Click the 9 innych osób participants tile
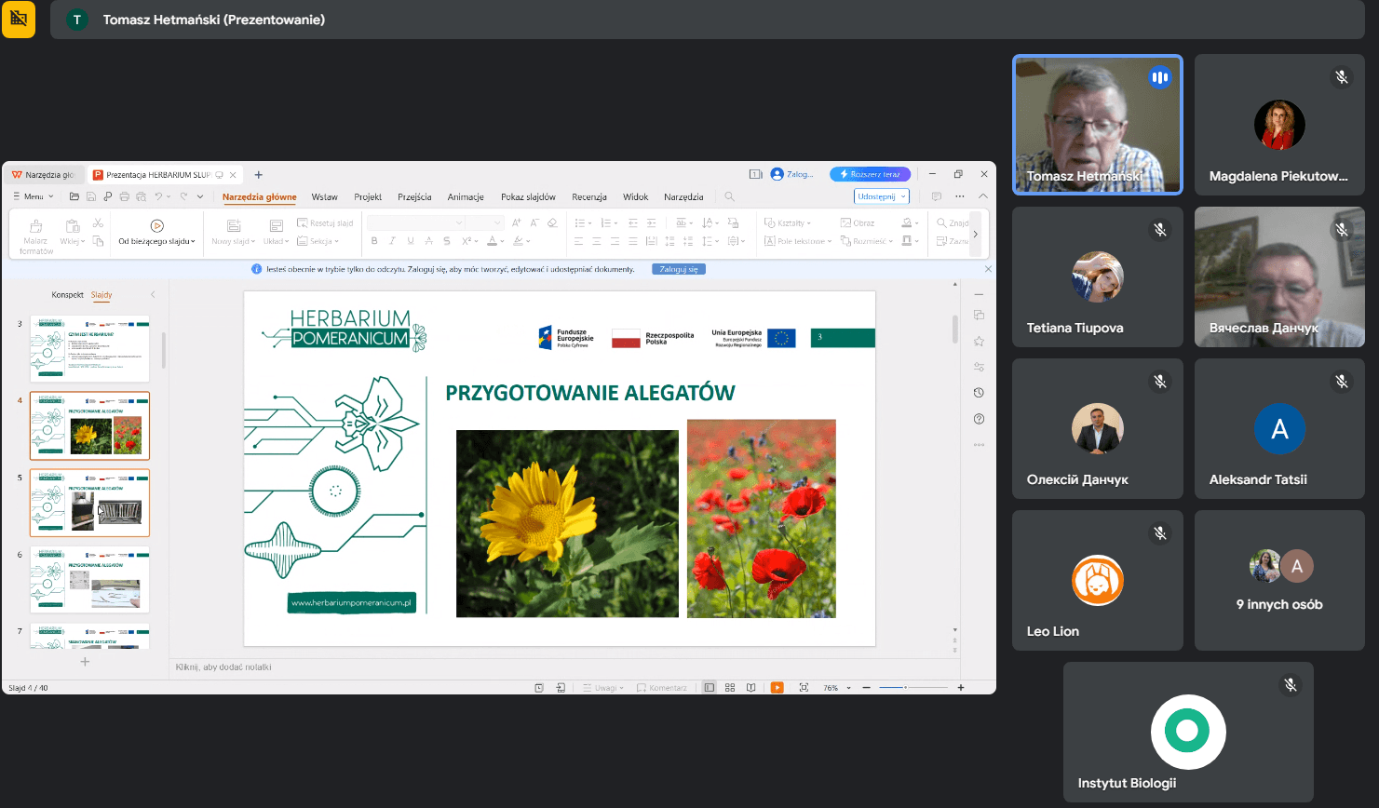Viewport: 1379px width, 808px height. tap(1279, 580)
